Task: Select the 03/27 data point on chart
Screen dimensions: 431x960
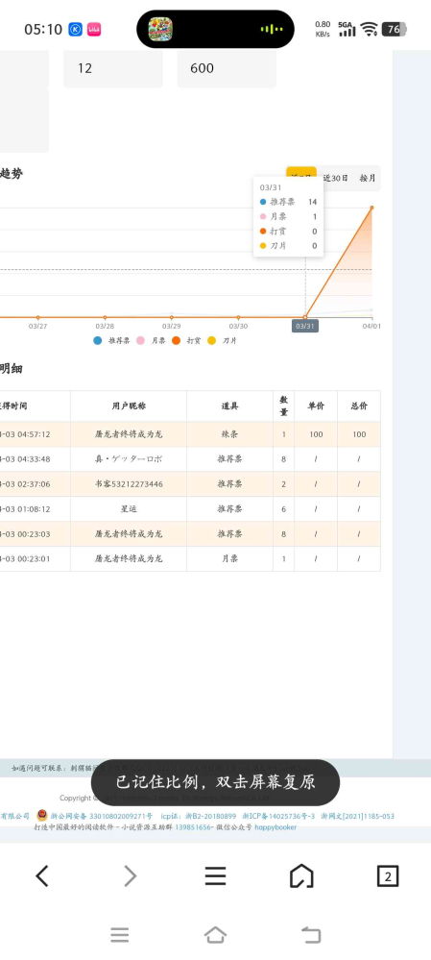Action: click(37, 317)
